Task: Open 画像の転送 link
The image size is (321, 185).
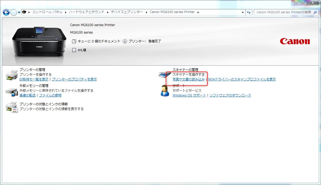Action: tap(28, 95)
